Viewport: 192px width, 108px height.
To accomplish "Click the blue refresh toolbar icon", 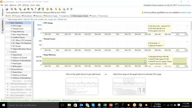I will pos(71,9).
